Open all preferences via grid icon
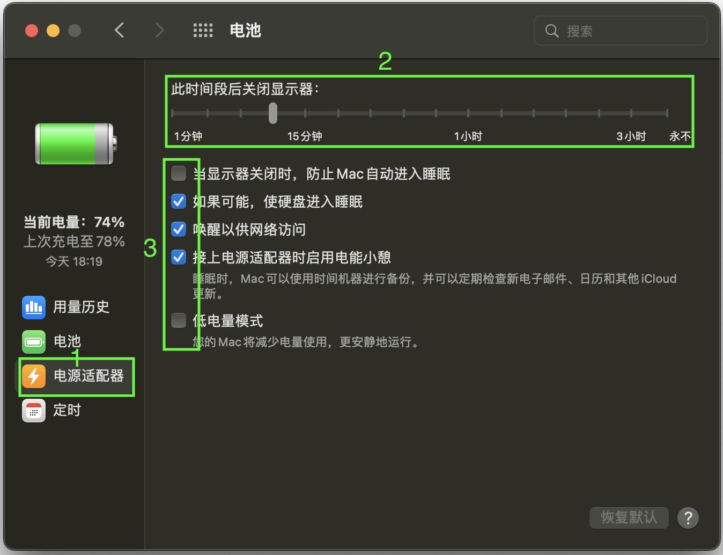Viewport: 723px width, 555px height. [203, 30]
